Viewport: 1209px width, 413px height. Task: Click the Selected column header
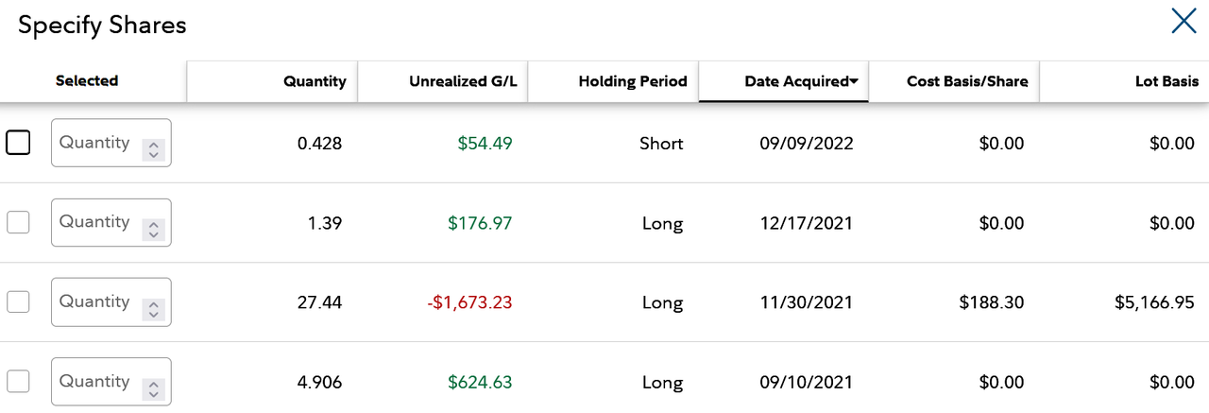pyautogui.click(x=87, y=81)
